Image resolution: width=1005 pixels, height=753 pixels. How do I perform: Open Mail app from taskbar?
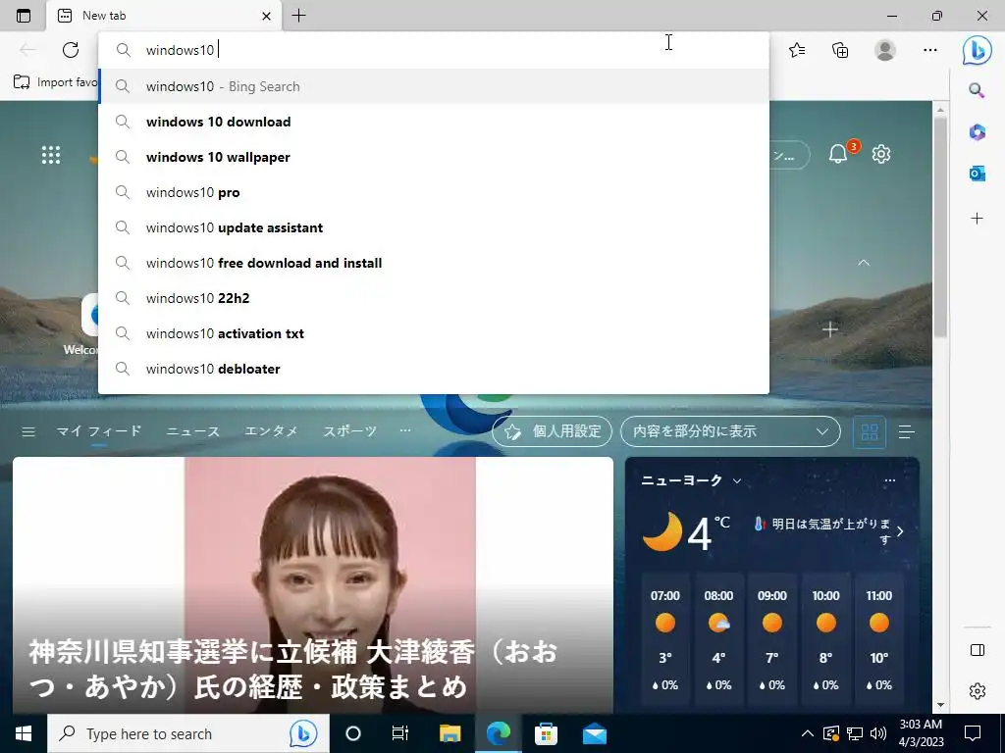(594, 733)
